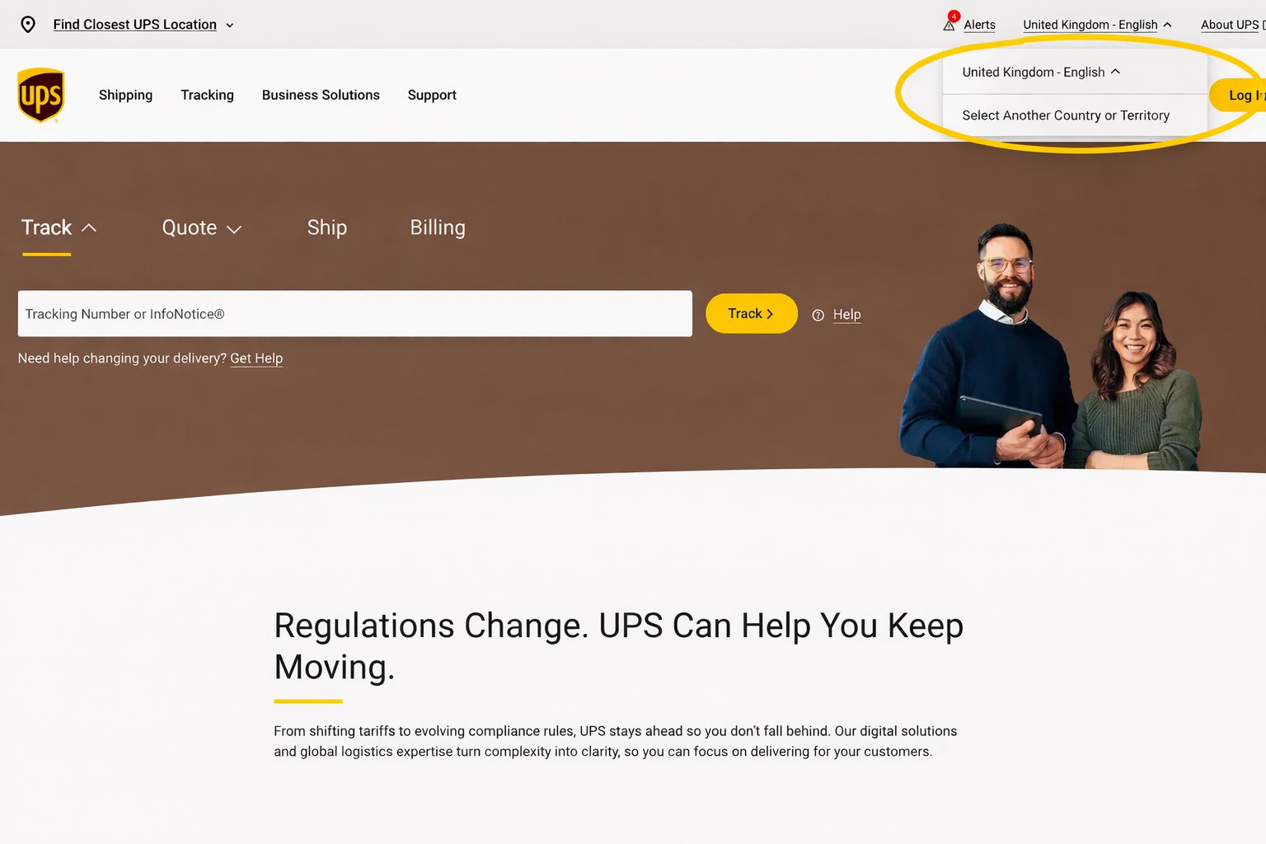
Task: Open the Shipping menu
Action: (x=125, y=95)
